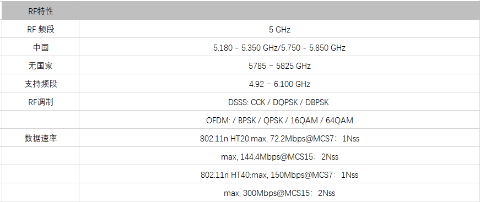
Task: Select the 802.11n HT40 150Mbps cell
Action: coord(279,174)
